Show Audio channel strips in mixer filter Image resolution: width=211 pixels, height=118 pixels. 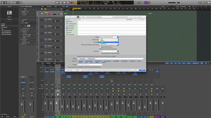point(167,63)
